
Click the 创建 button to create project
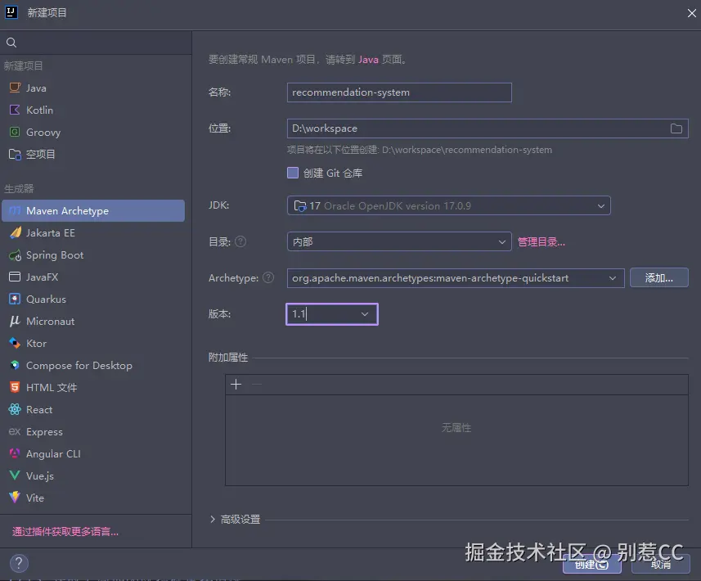click(x=591, y=563)
